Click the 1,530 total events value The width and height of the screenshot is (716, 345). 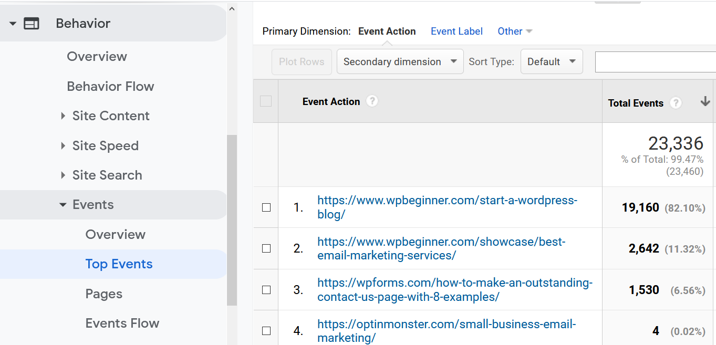(644, 290)
